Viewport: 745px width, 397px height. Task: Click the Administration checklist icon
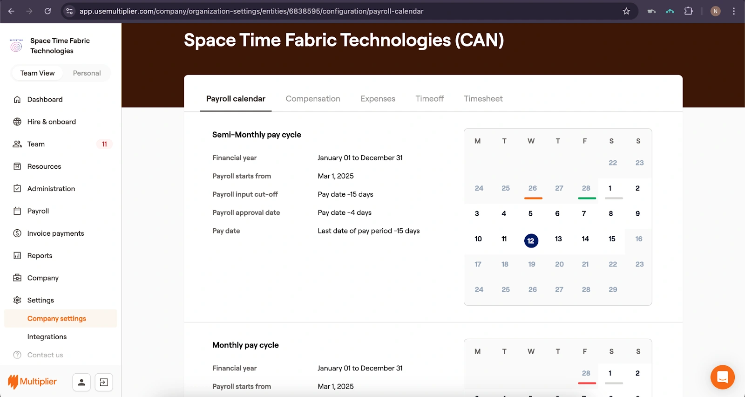click(17, 189)
